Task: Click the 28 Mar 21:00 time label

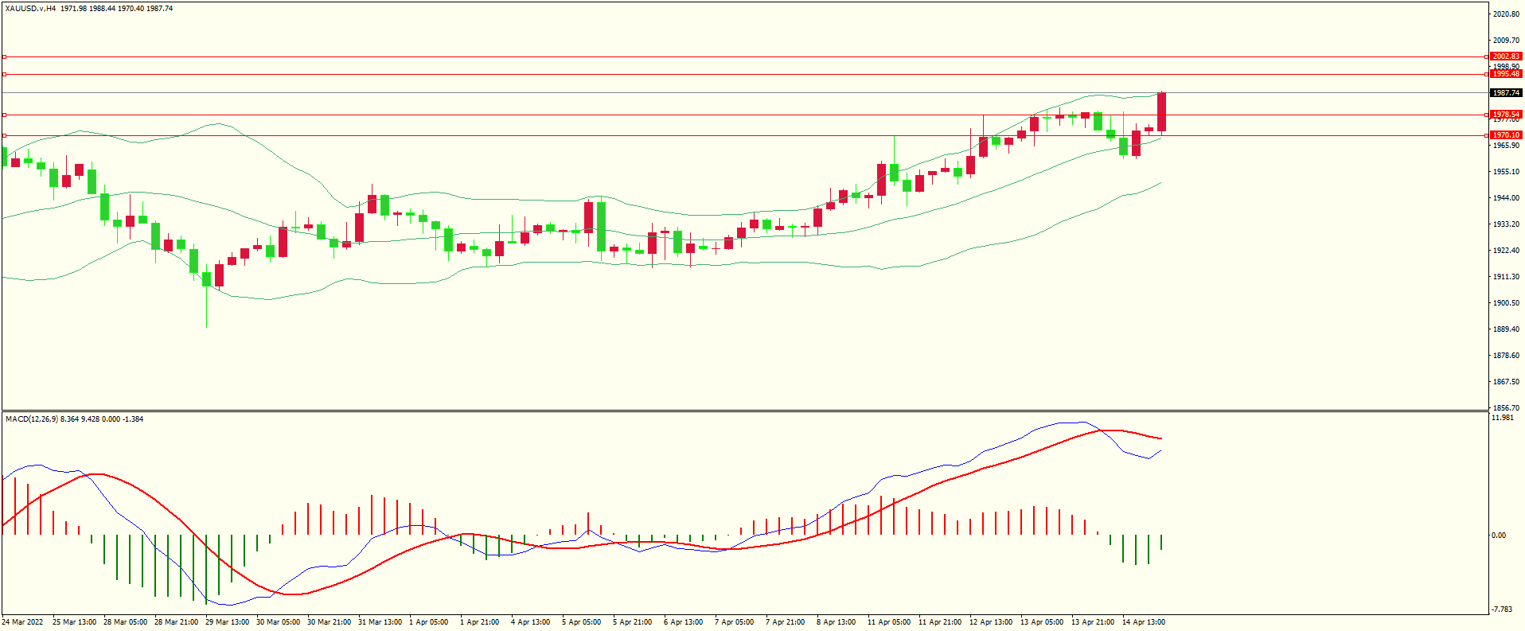Action: tap(176, 622)
